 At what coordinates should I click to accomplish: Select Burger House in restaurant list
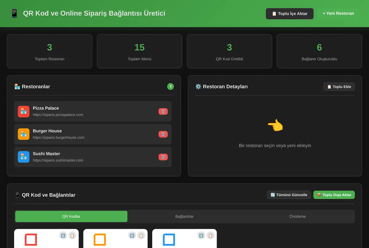(93, 134)
